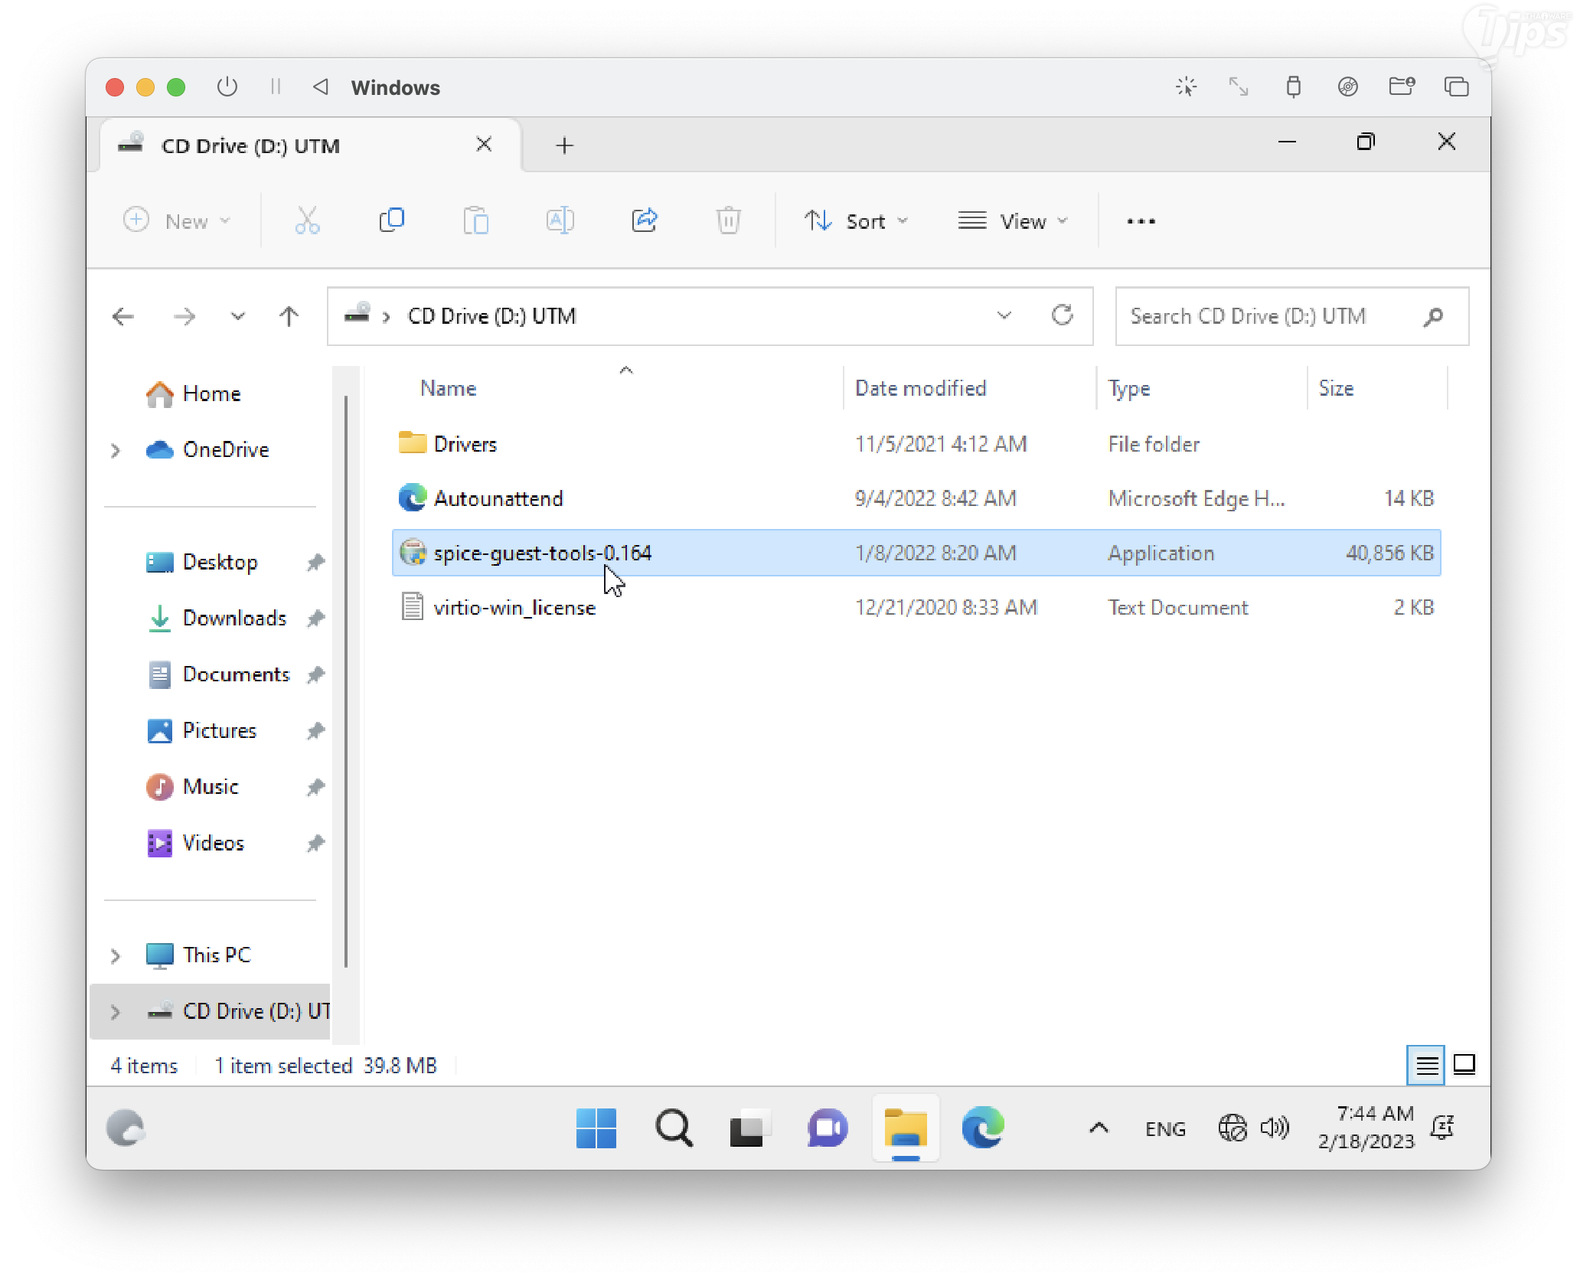Sort by the Date modified column
1577x1283 pixels.
coord(920,389)
